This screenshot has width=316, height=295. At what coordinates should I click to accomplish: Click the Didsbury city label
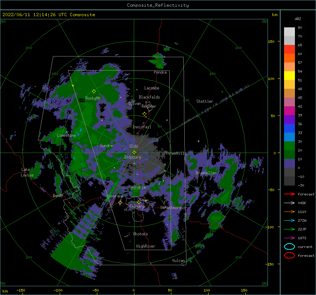coord(133,157)
